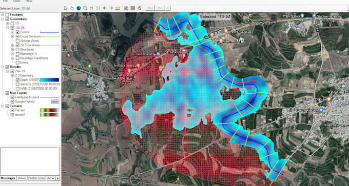Image resolution: width=349 pixels, height=186 pixels.
Task: Select the Zoom magnifier tool
Action: (85, 8)
